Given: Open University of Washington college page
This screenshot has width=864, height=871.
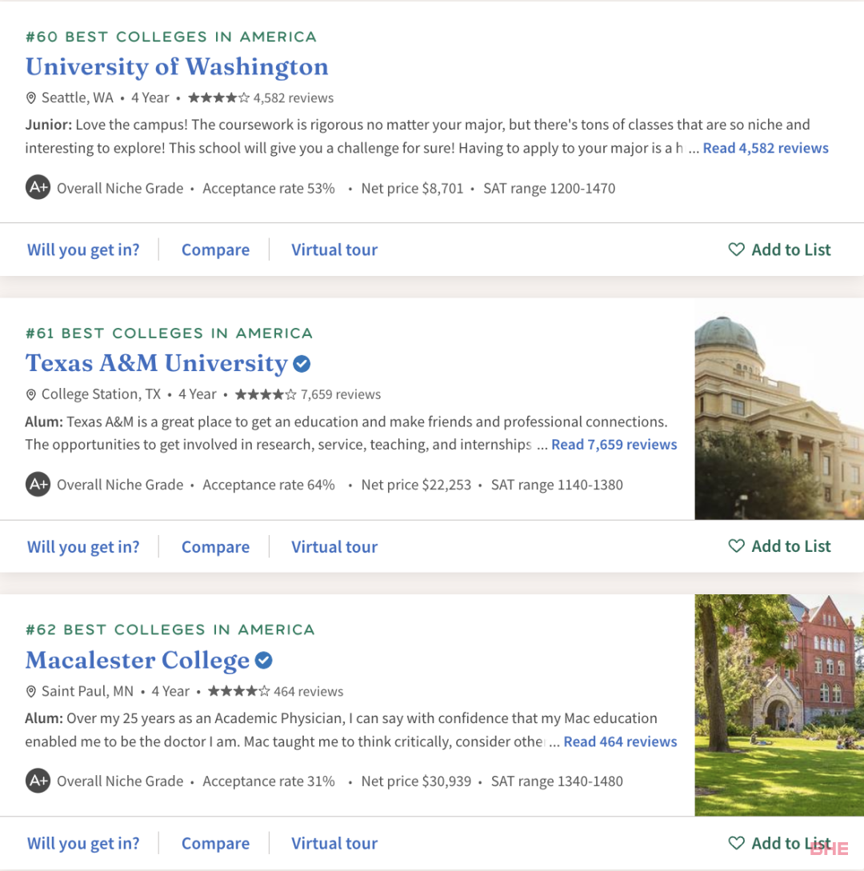Looking at the screenshot, I should pyautogui.click(x=177, y=66).
